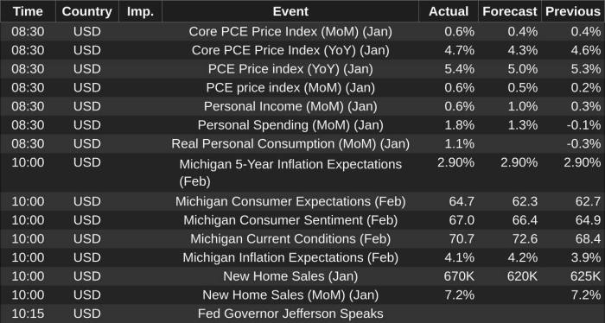605x323 pixels.
Task: Open New Home Sales (Jan) event
Action: (x=290, y=276)
